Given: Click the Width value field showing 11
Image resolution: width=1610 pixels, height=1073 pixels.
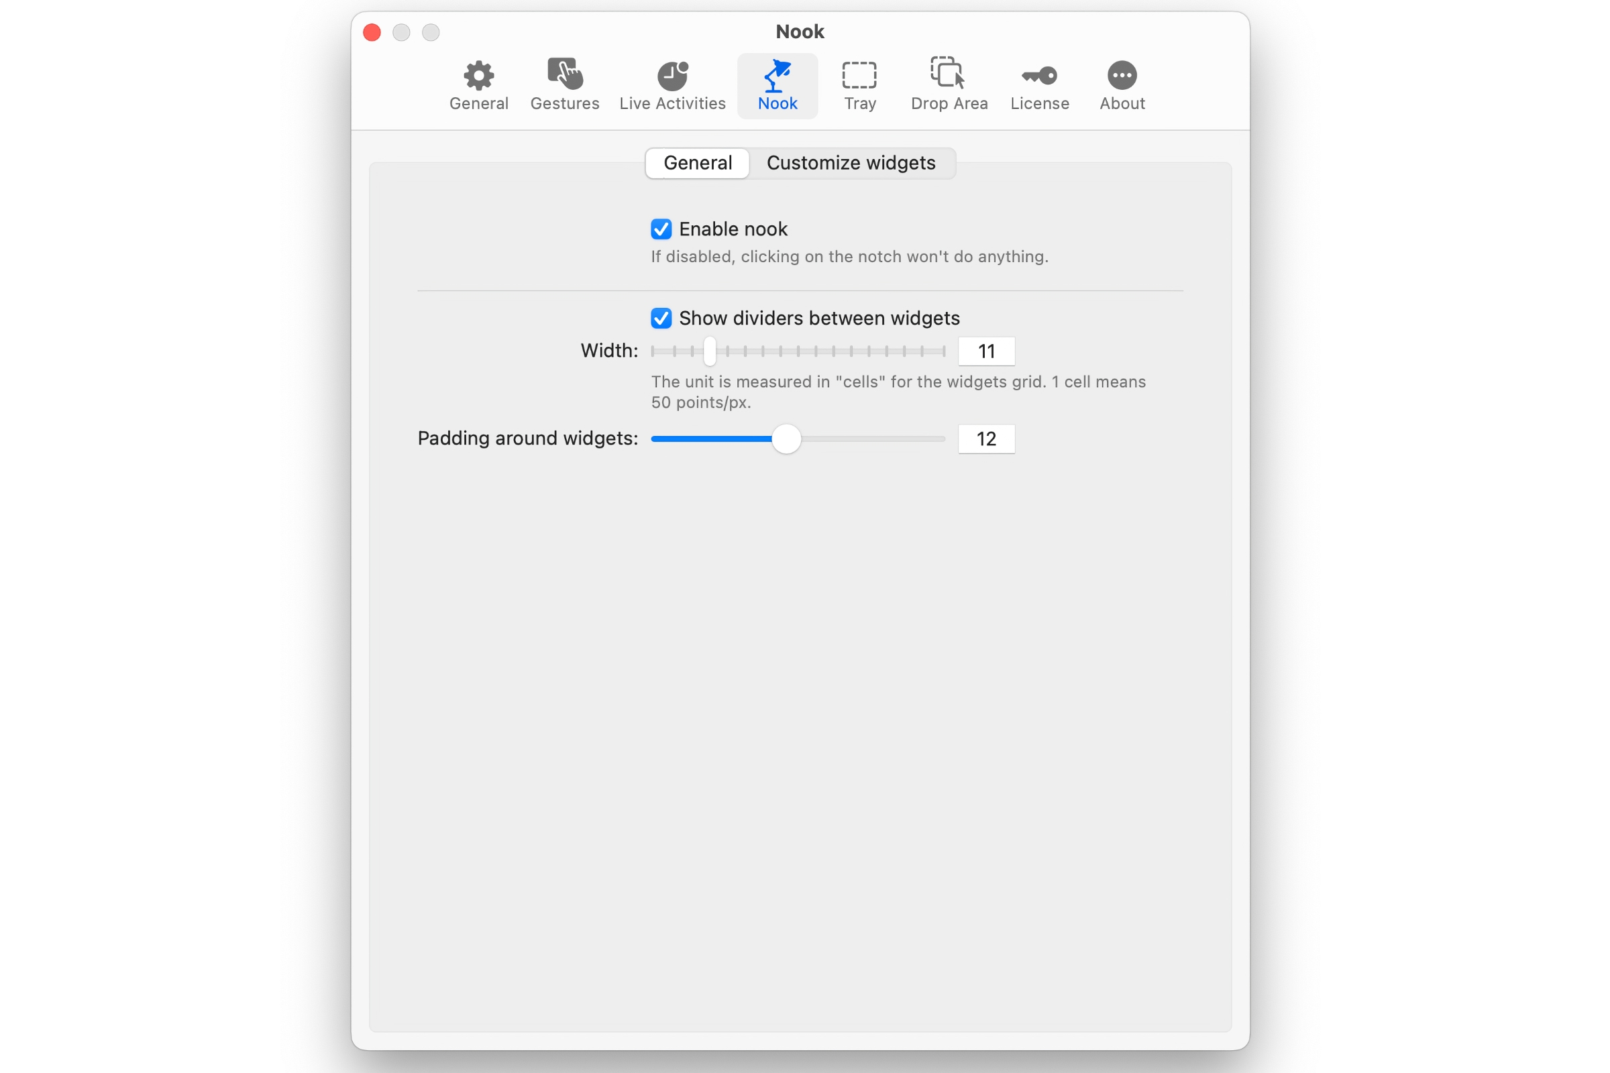Looking at the screenshot, I should coord(985,351).
